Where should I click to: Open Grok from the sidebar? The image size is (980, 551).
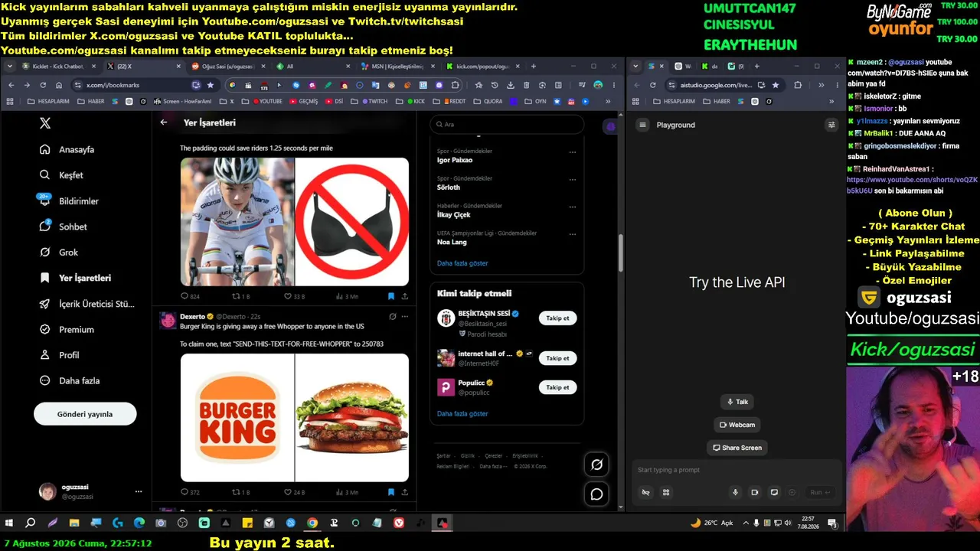59,253
